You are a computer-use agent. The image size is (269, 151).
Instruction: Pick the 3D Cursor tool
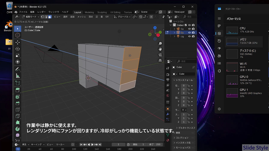tap(17, 35)
